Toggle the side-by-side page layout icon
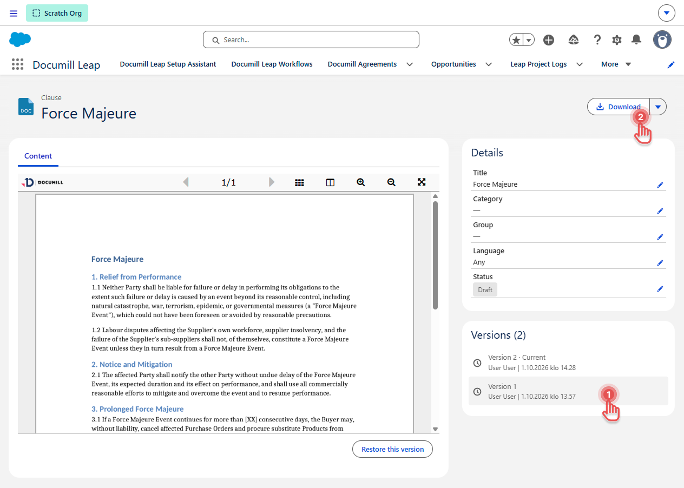684x488 pixels. pyautogui.click(x=330, y=182)
